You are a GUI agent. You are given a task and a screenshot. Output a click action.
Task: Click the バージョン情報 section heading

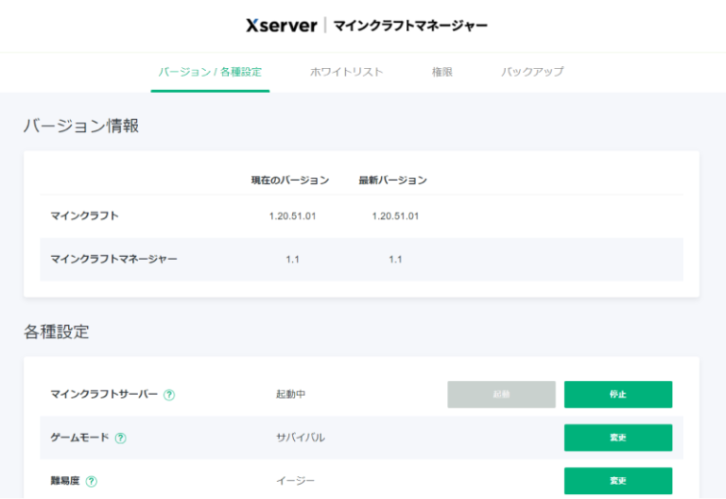click(x=81, y=126)
